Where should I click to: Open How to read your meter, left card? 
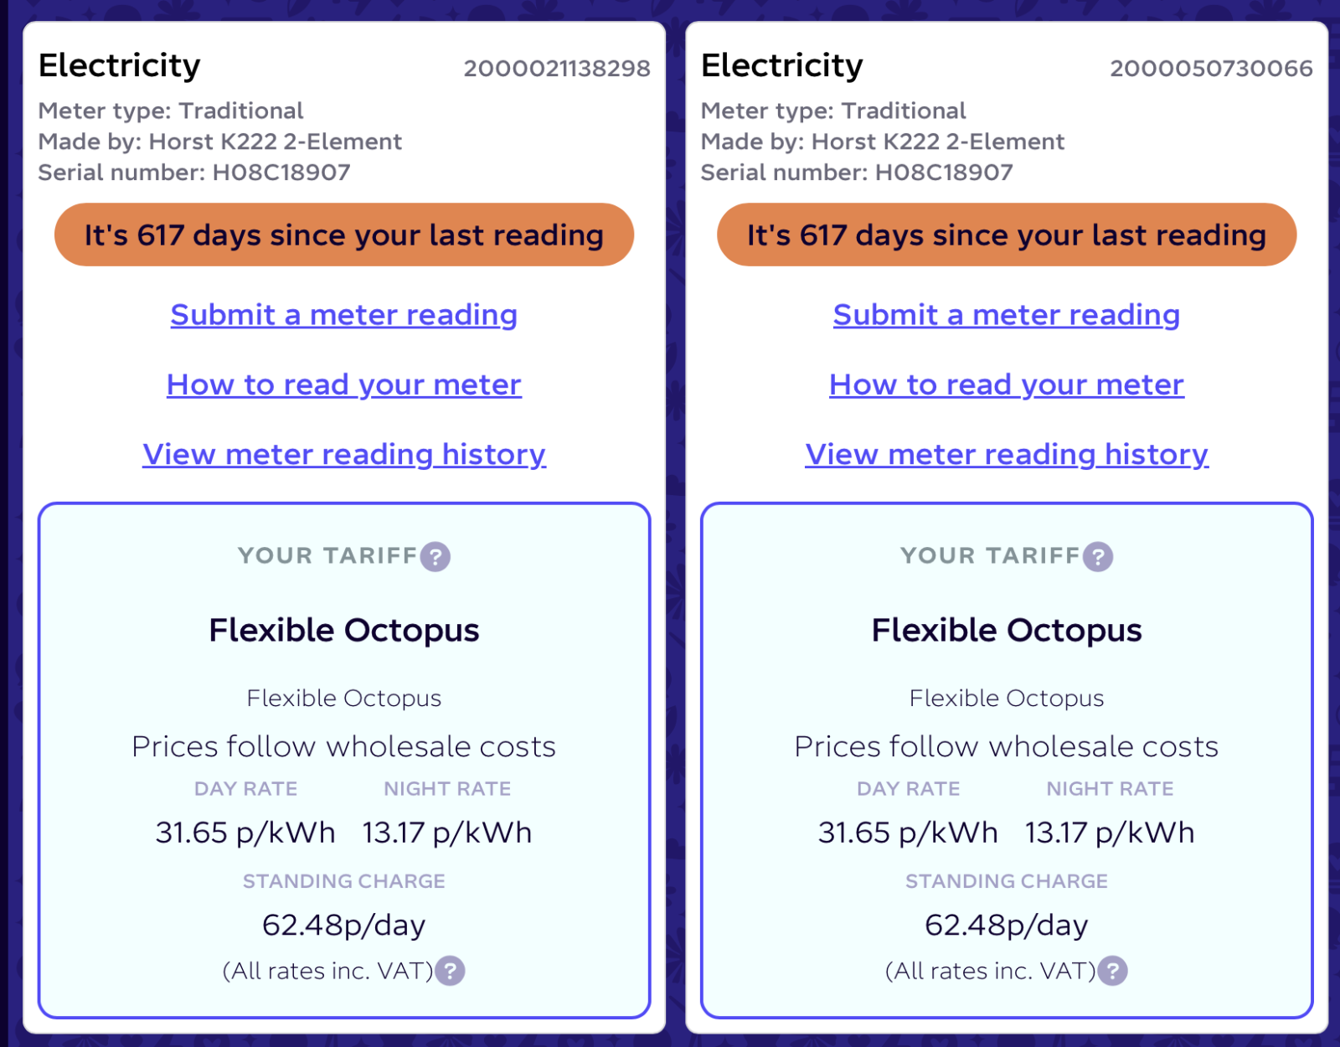click(x=344, y=384)
